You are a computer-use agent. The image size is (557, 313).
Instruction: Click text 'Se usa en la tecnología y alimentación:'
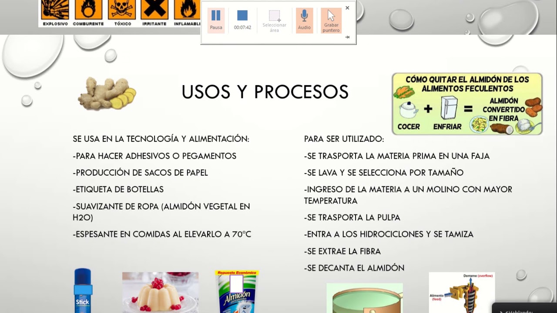tap(161, 139)
